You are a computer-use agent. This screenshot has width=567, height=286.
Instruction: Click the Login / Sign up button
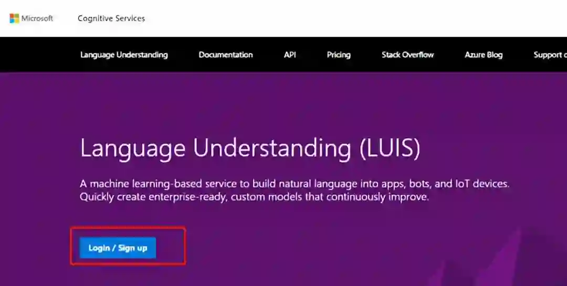[x=118, y=248]
